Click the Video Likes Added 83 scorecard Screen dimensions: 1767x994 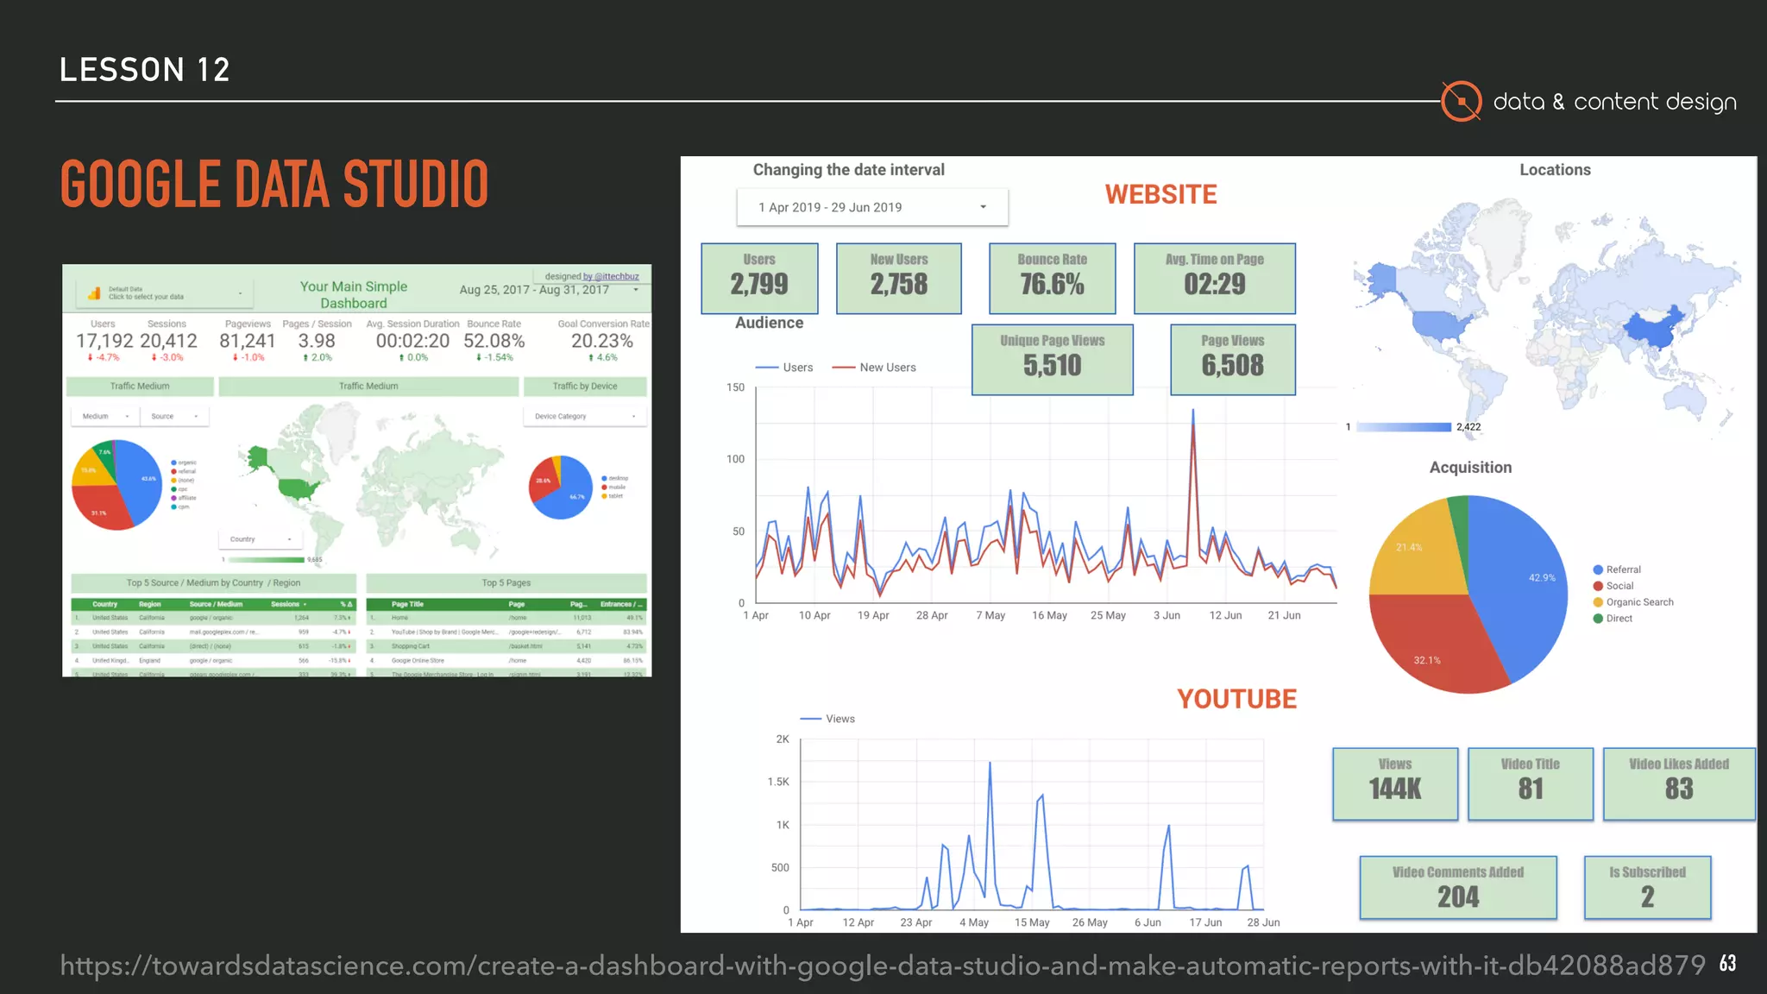[1679, 783]
